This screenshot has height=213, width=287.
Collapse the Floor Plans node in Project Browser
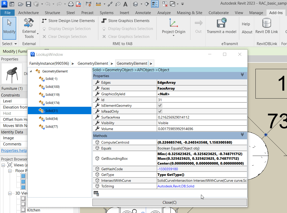point(10,171)
